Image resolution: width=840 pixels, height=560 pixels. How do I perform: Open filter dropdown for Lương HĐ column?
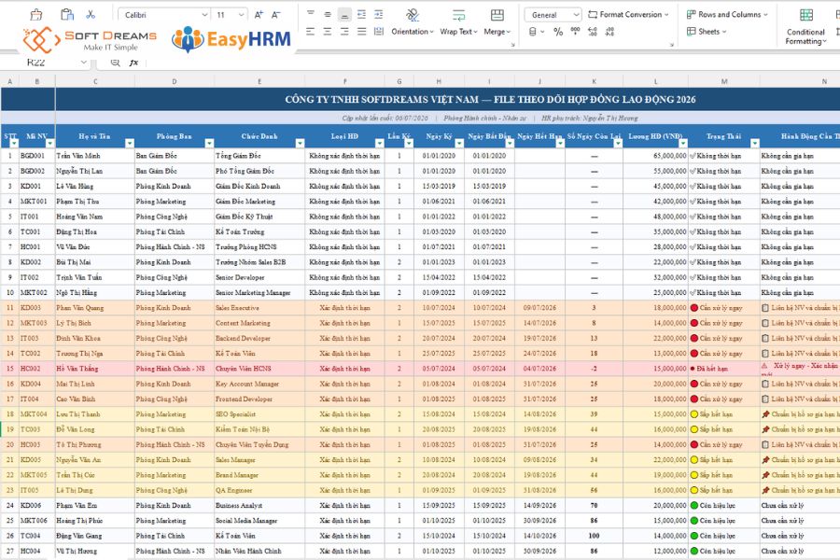pos(682,143)
